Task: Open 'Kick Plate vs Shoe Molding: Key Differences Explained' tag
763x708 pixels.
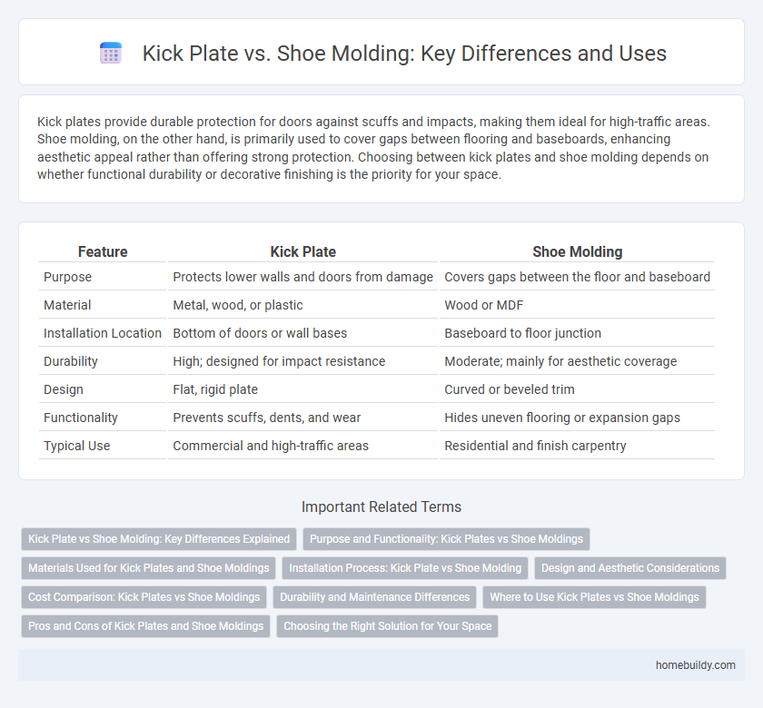Action: click(159, 539)
